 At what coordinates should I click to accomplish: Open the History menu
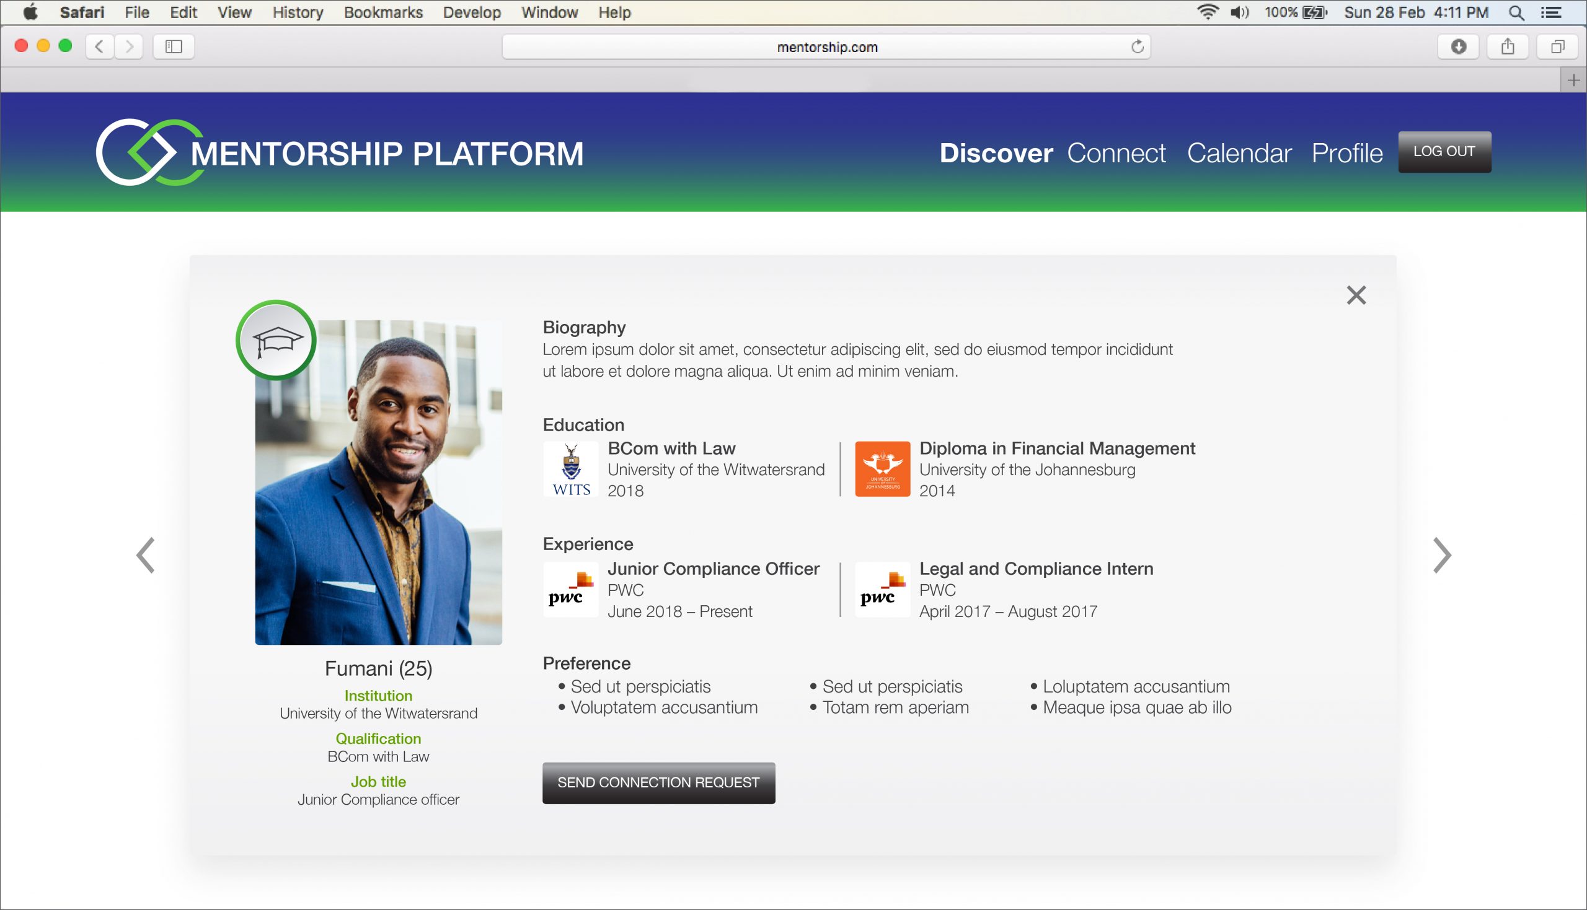pyautogui.click(x=298, y=12)
